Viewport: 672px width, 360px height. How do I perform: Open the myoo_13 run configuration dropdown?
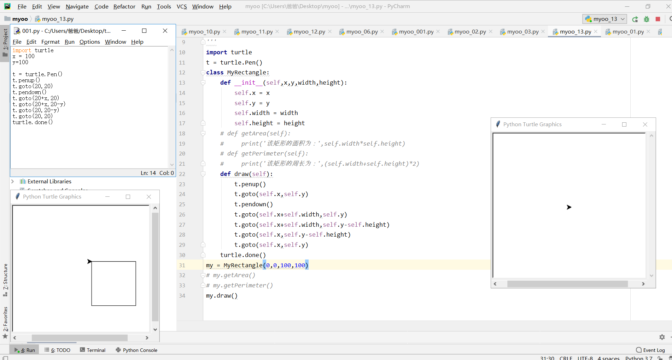[x=605, y=19]
